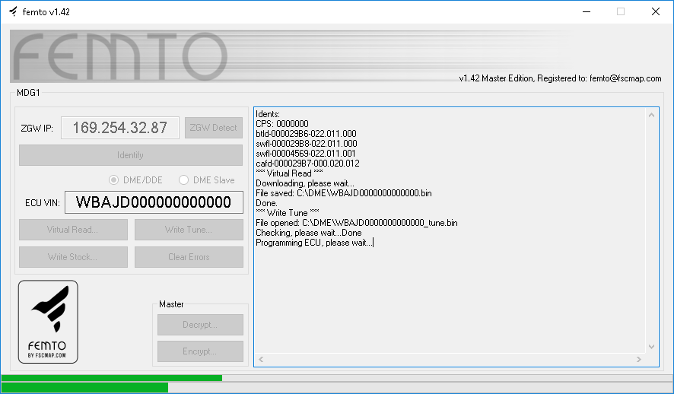Click the log's vertical scrollbar down arrow
The width and height of the screenshot is (674, 394).
[x=652, y=346]
